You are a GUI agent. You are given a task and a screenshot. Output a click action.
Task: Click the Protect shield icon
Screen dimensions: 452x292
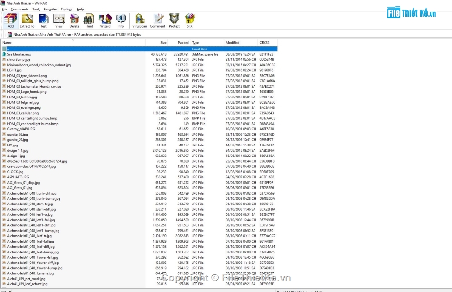click(x=174, y=19)
